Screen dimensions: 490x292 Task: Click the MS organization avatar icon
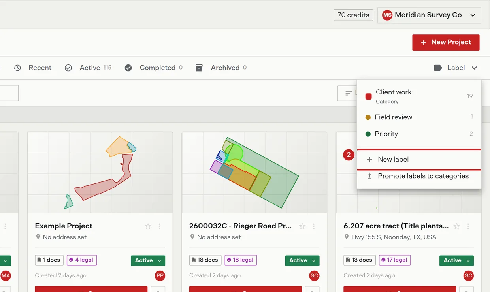coord(387,15)
